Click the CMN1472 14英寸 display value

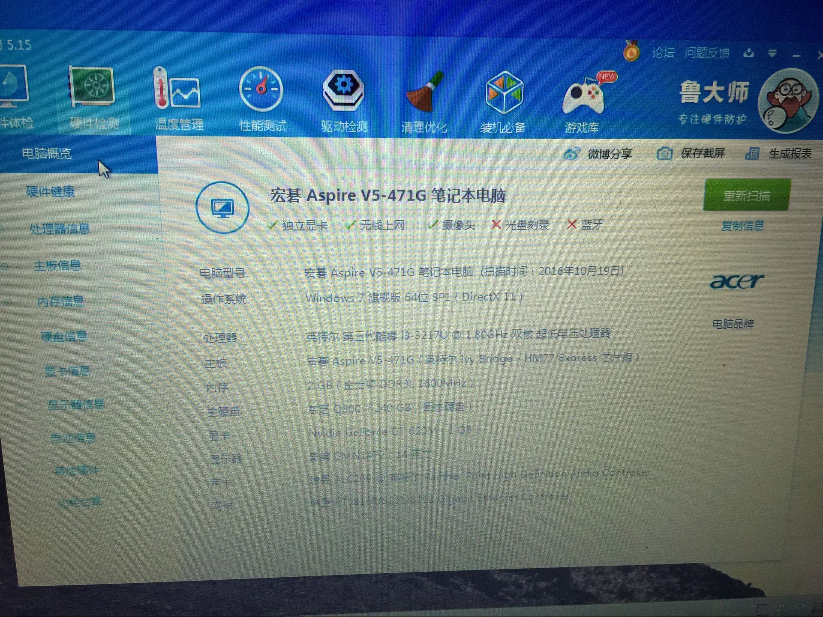(x=375, y=455)
